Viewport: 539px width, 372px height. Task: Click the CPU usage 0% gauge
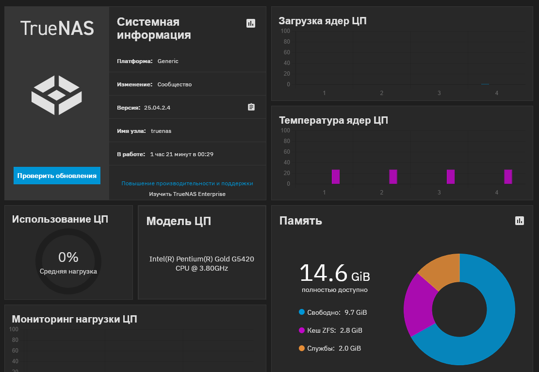68,261
